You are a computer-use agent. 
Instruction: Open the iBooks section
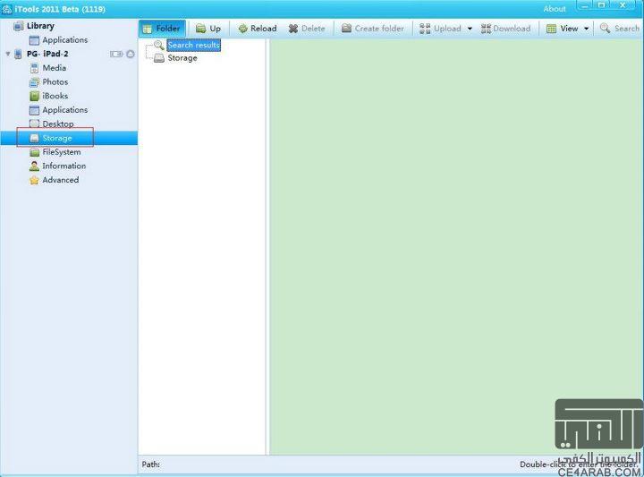point(55,96)
